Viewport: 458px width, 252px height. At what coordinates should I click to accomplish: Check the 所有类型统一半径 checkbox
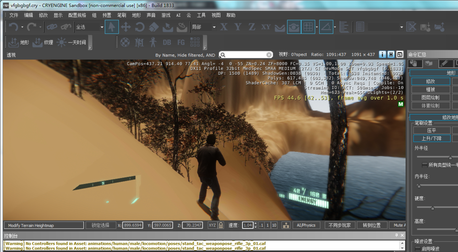(424, 164)
